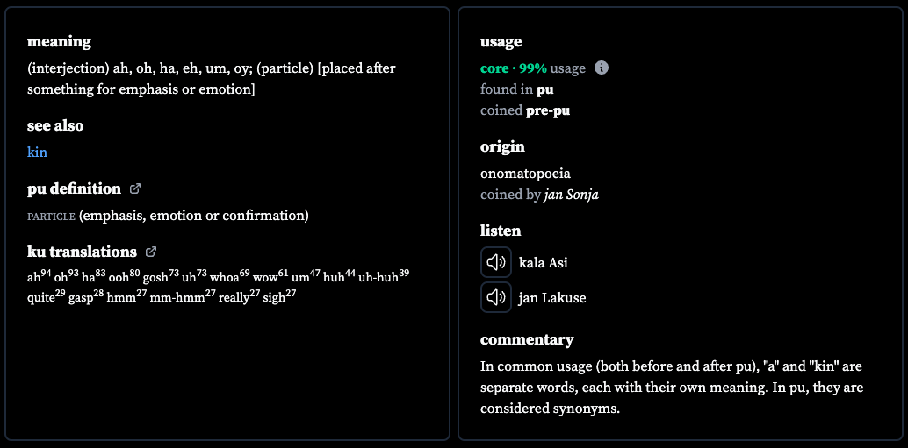908x448 pixels.
Task: Click the bold 'pre-pu' coined text
Action: coord(548,110)
